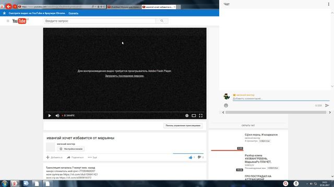Screen dimensions: 334x187
Task: Open the vk.com/club group link in the description
Action: pos(80,175)
